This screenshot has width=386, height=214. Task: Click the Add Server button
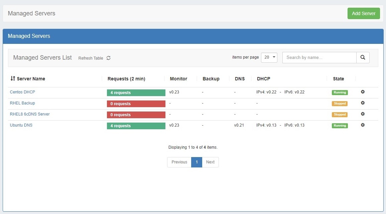click(x=364, y=13)
